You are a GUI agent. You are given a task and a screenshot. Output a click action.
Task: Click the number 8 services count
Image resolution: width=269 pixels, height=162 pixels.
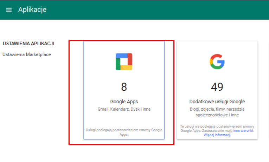pos(124,87)
